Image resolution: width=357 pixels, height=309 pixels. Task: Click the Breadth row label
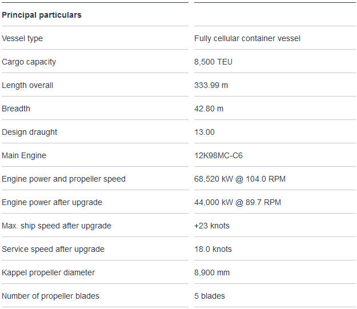point(16,109)
